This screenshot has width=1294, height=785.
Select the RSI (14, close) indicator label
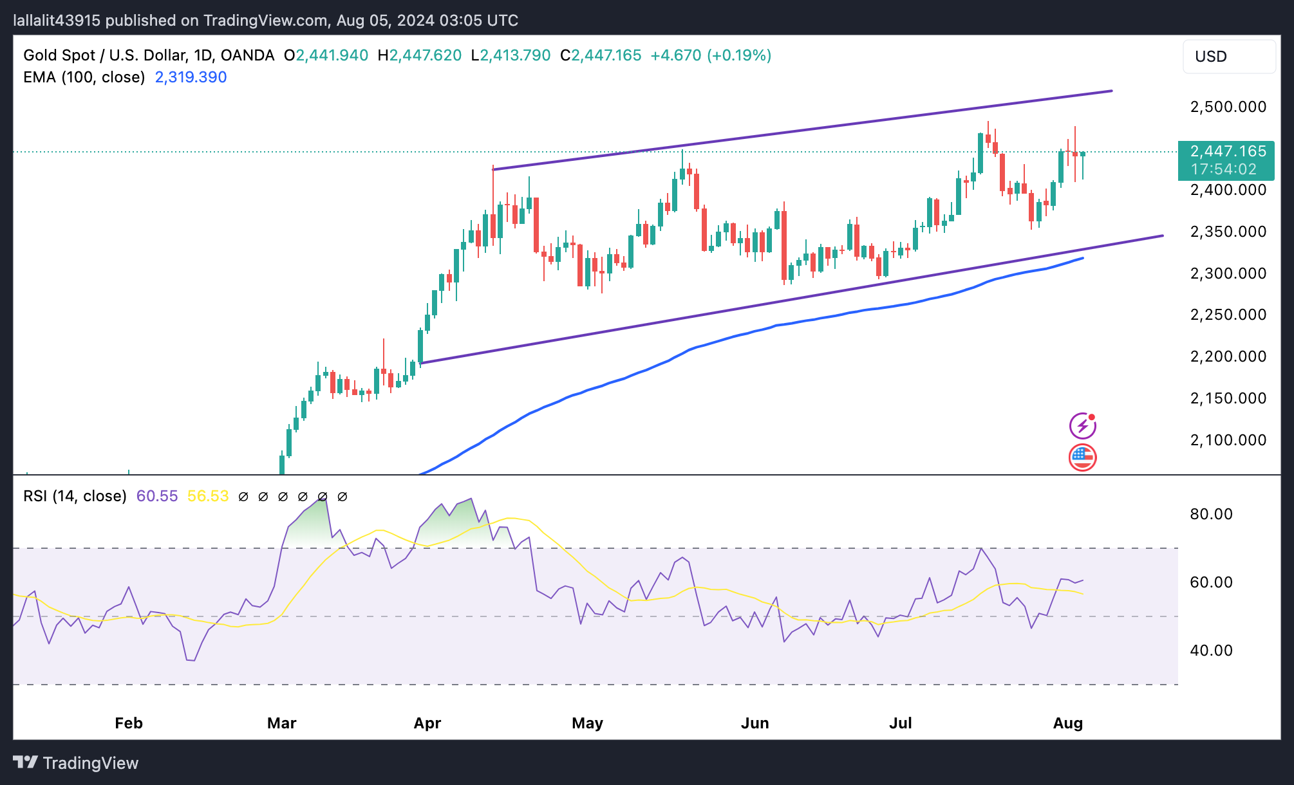click(75, 496)
